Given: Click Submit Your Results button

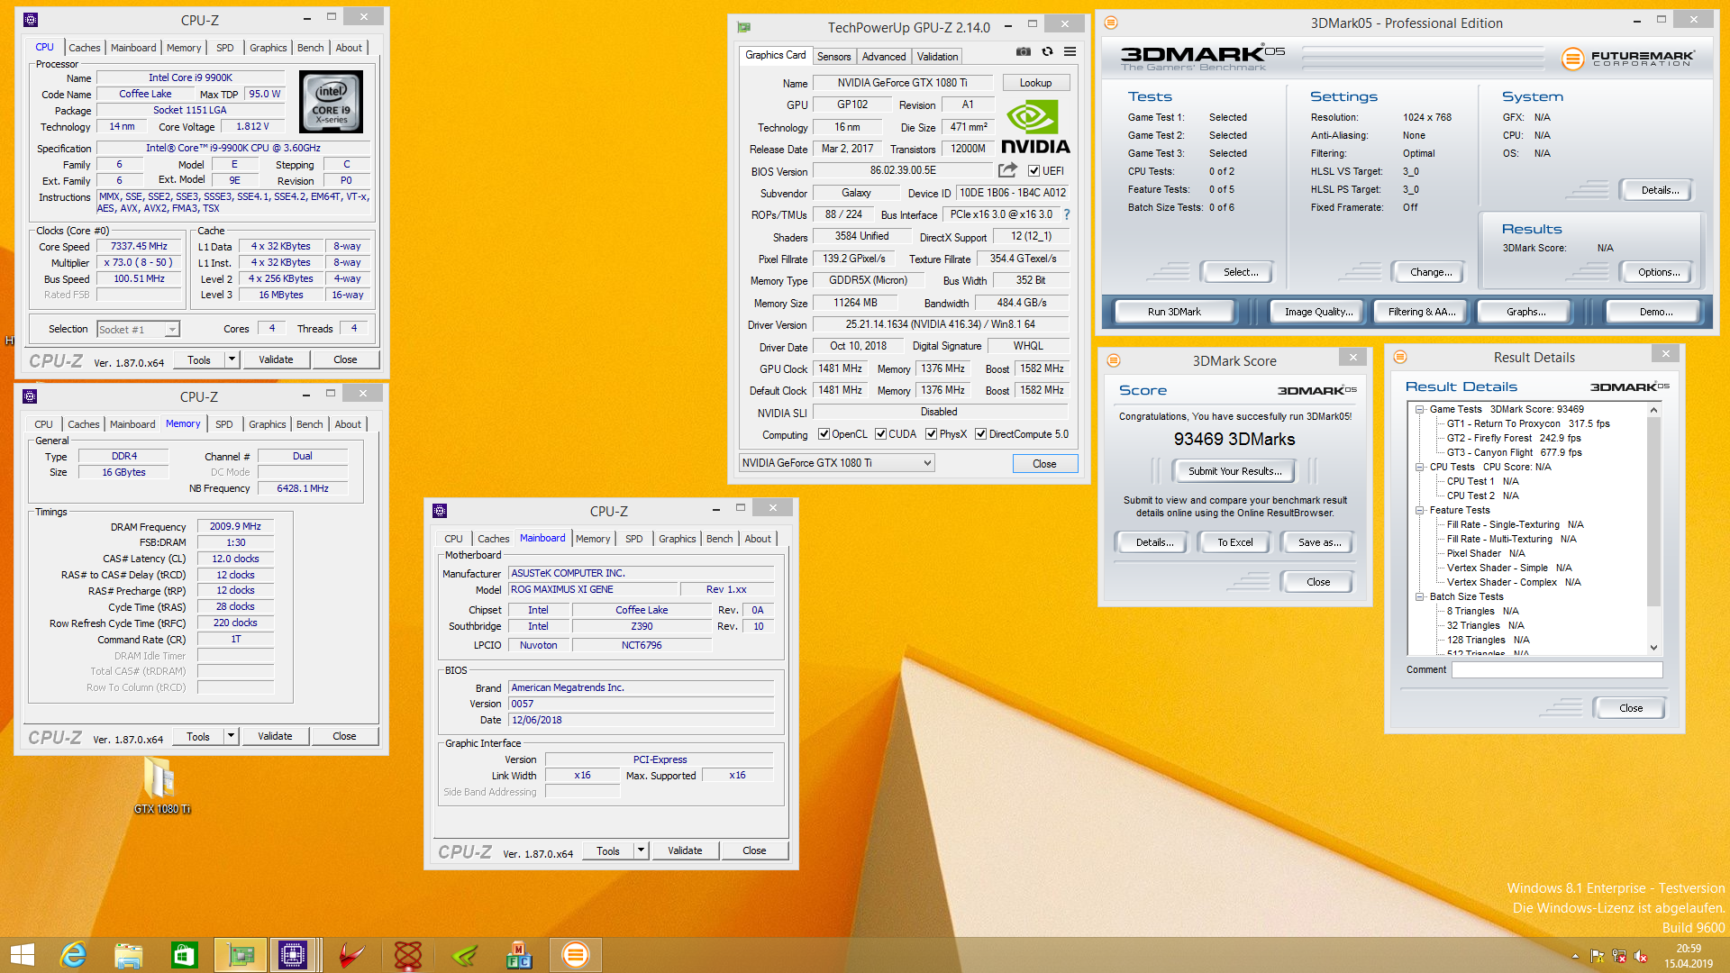Looking at the screenshot, I should [1234, 471].
